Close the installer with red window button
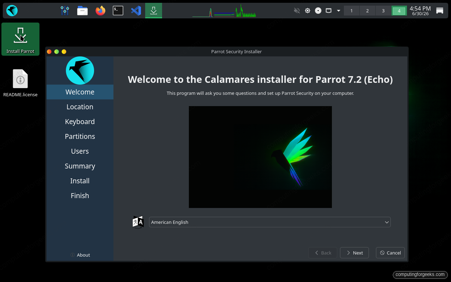Image resolution: width=451 pixels, height=282 pixels. [x=49, y=51]
